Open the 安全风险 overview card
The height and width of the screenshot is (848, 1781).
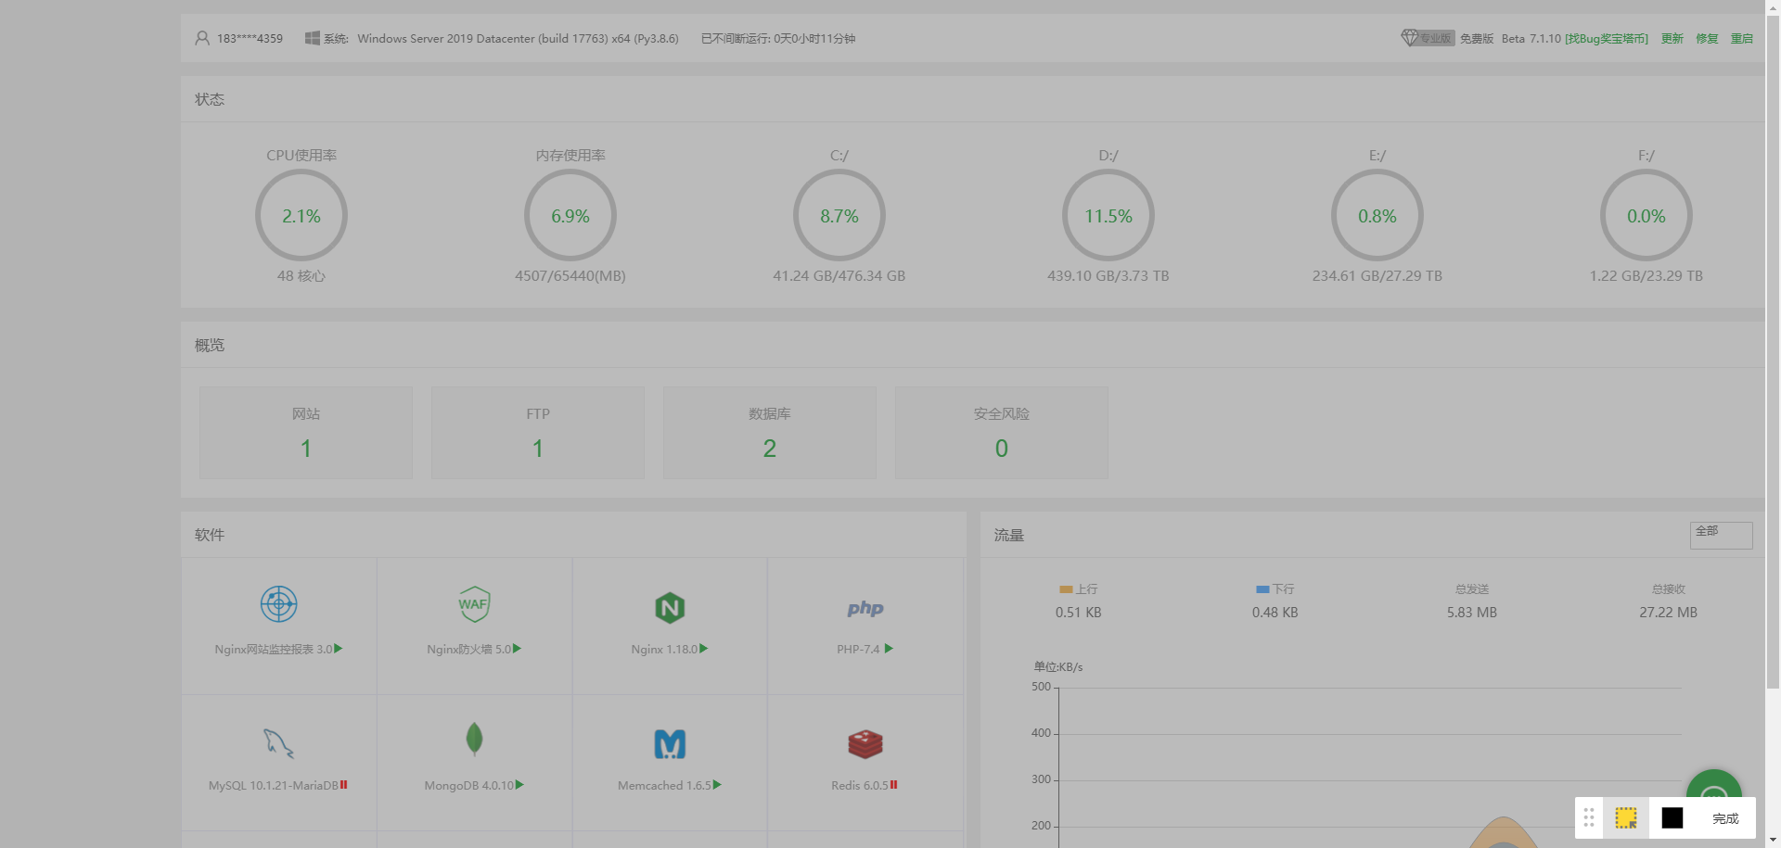coord(1002,433)
